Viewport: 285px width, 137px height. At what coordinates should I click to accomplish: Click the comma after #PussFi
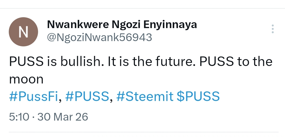[60, 99]
